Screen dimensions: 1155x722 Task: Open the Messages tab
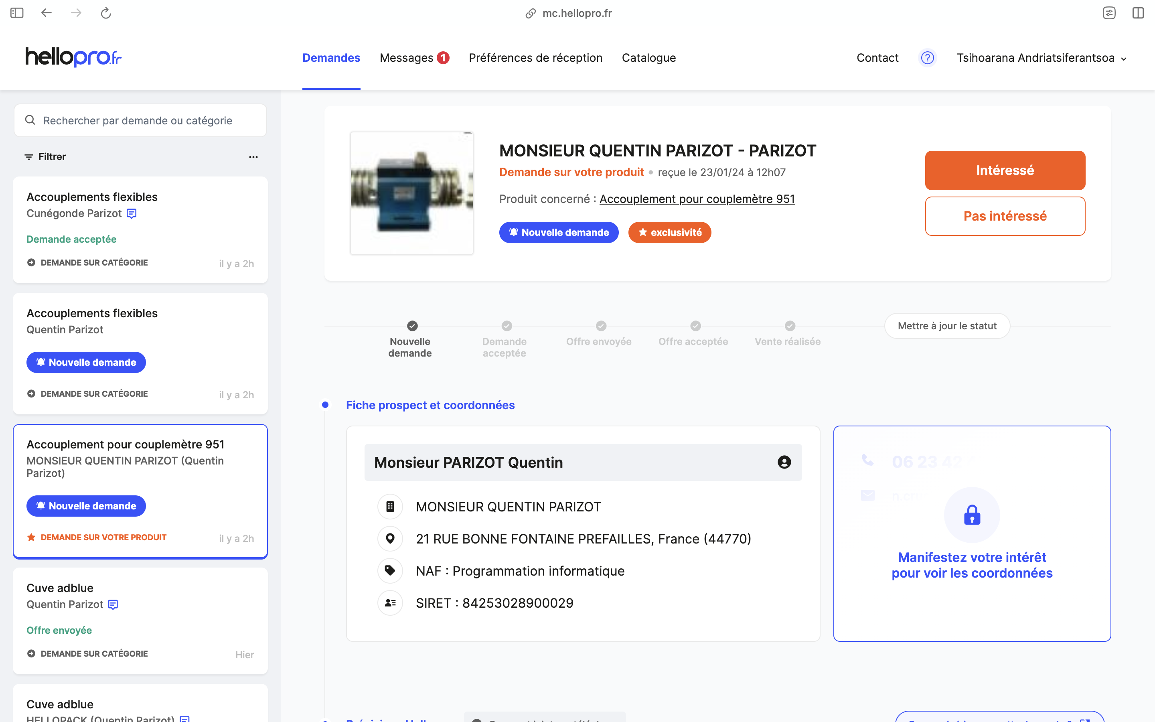(407, 58)
